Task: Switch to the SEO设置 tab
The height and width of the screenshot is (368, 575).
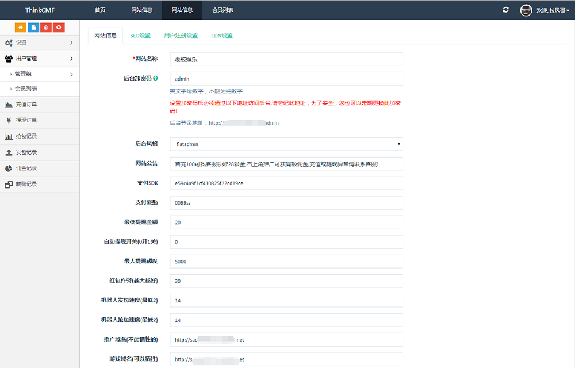Action: pyautogui.click(x=140, y=36)
